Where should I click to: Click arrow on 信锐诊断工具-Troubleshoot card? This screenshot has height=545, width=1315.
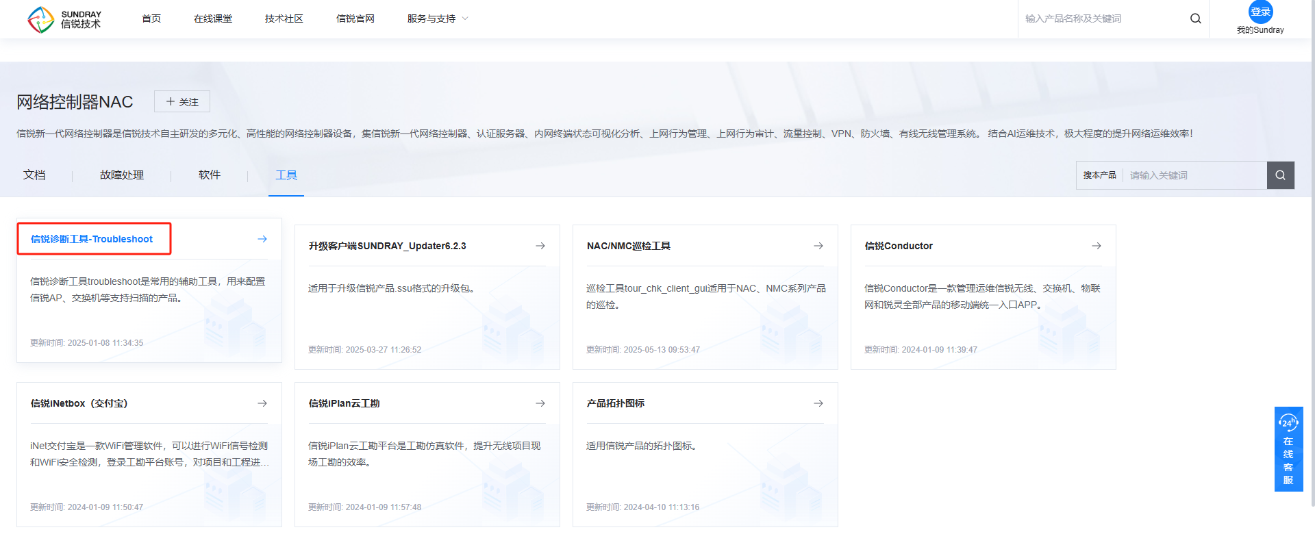pos(262,239)
